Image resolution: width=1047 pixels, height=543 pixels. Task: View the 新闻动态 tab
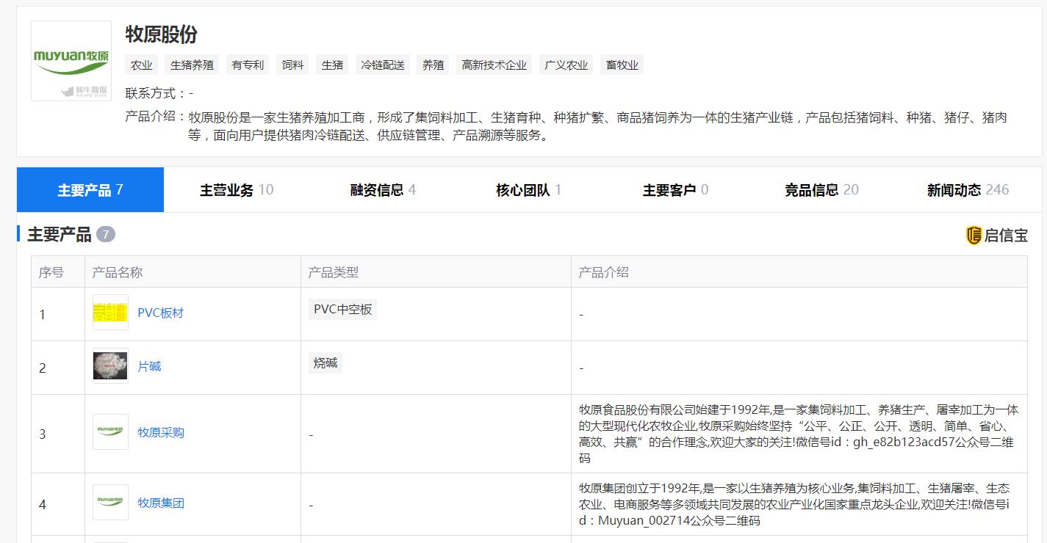tap(968, 190)
